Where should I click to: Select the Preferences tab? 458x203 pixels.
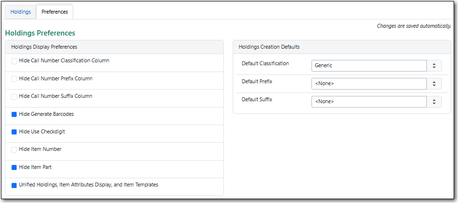55,12
